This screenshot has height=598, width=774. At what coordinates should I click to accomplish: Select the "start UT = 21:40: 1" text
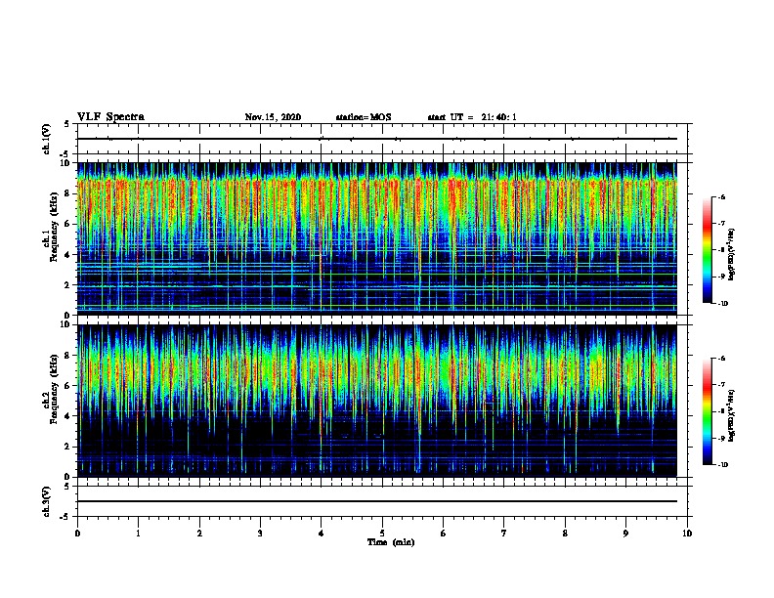[472, 117]
